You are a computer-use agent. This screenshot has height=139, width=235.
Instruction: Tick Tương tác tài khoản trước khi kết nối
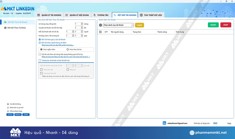(x=40, y=60)
